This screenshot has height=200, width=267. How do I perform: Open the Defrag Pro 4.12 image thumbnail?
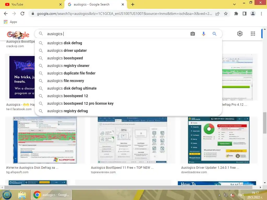pos(237,77)
